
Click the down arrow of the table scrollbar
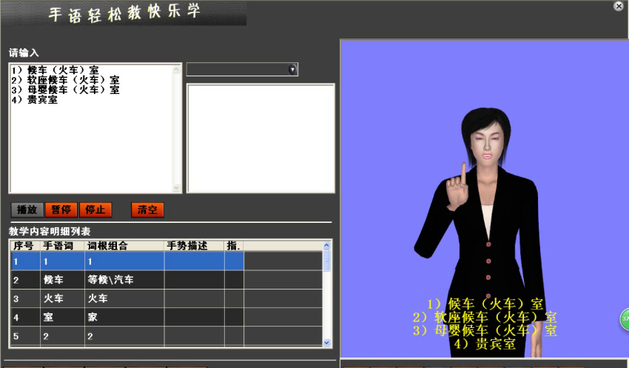(x=326, y=342)
